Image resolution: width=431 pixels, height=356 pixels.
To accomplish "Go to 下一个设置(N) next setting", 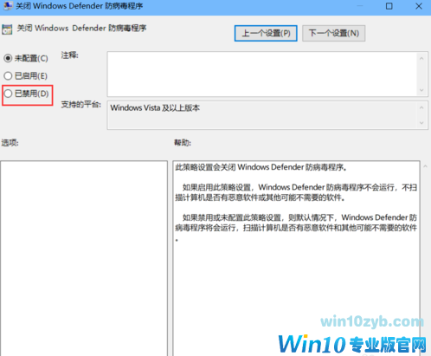I will point(334,33).
